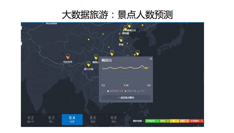
Task: Select the 6.3 周二 date tab
Action: pyautogui.click(x=51, y=119)
